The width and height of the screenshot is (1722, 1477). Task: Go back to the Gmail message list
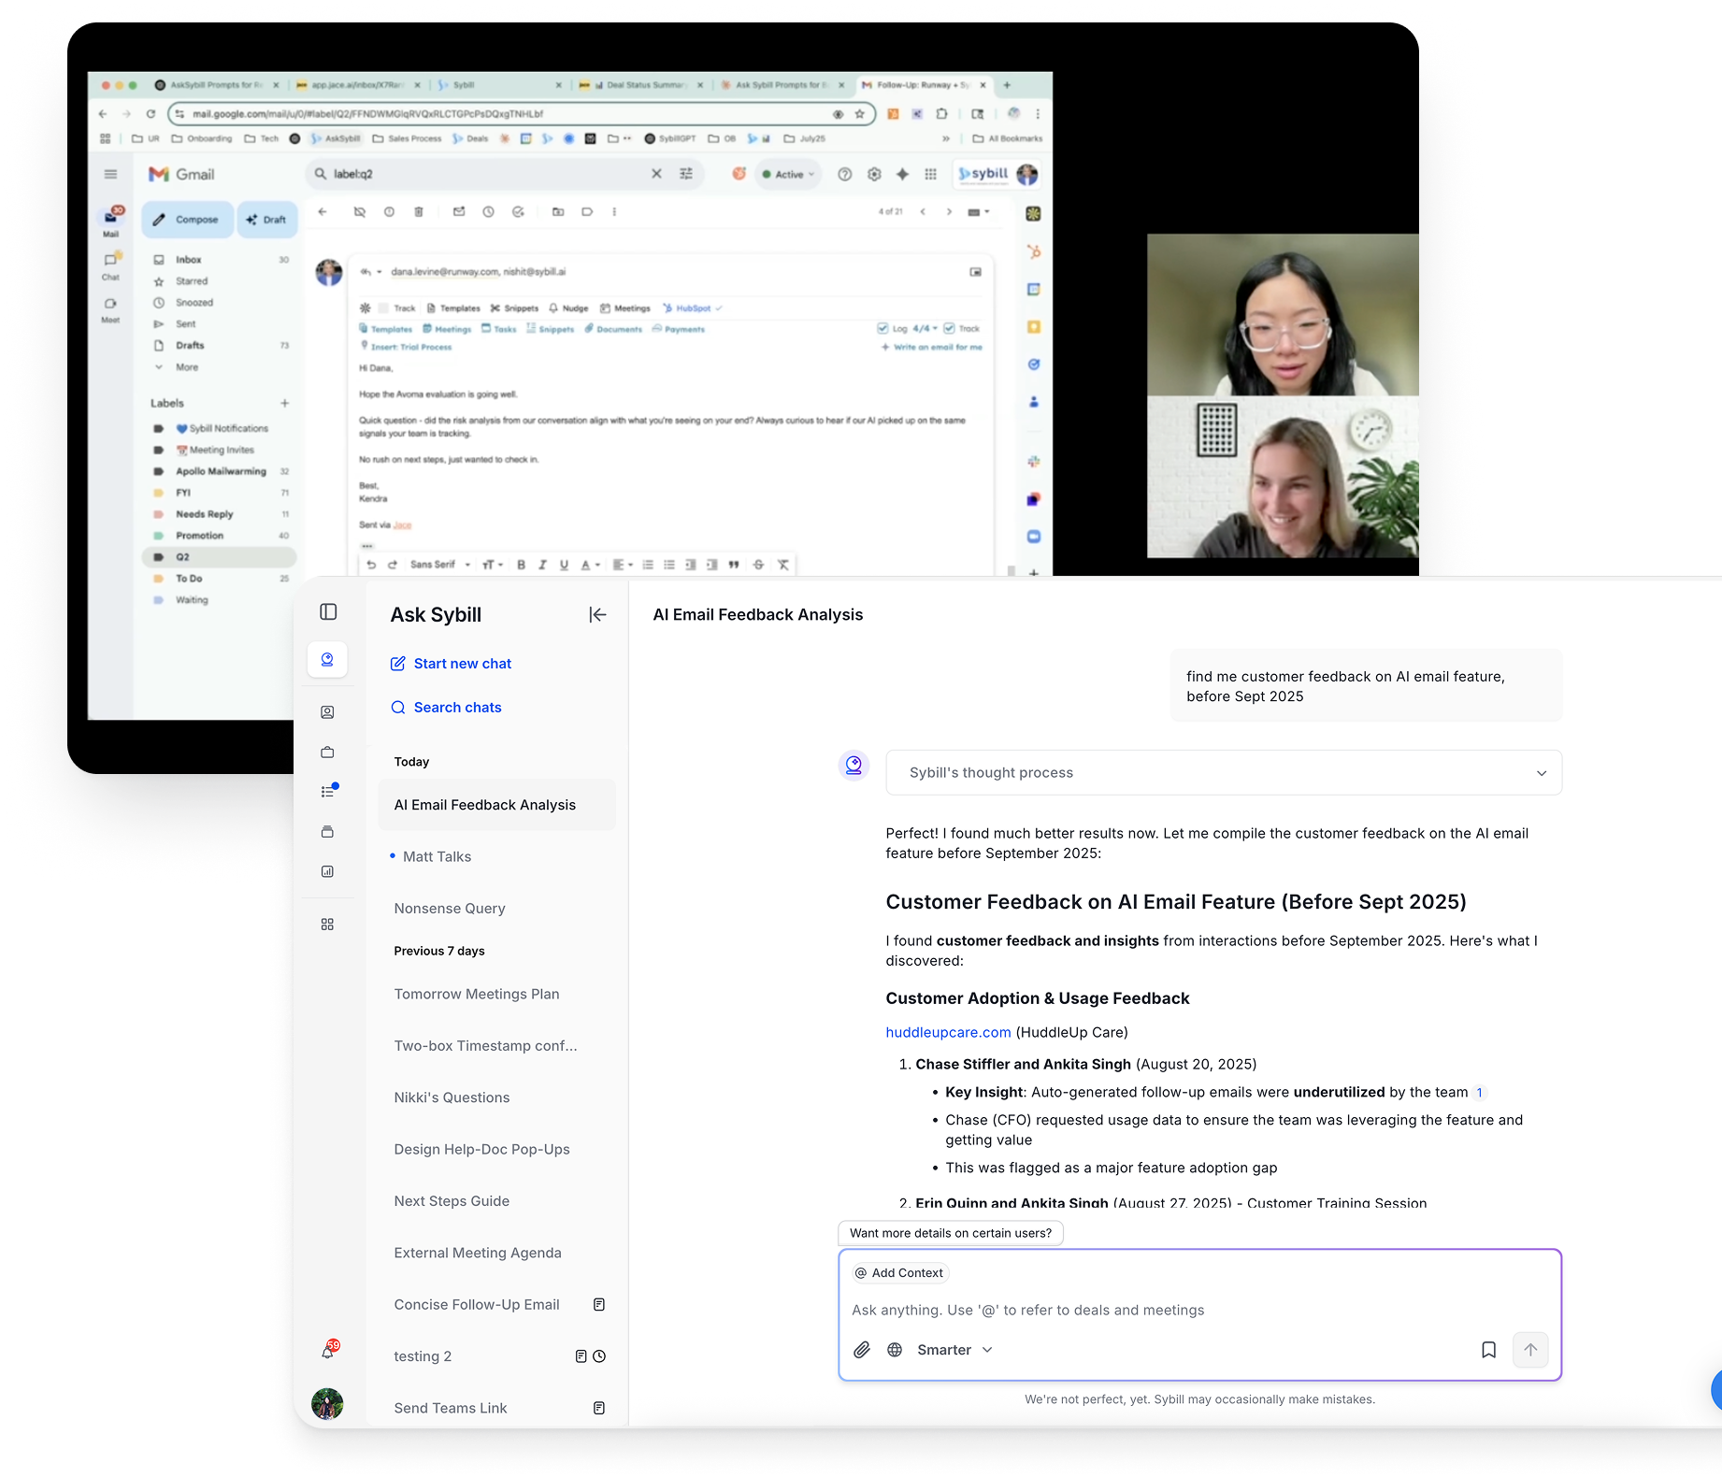point(323,212)
